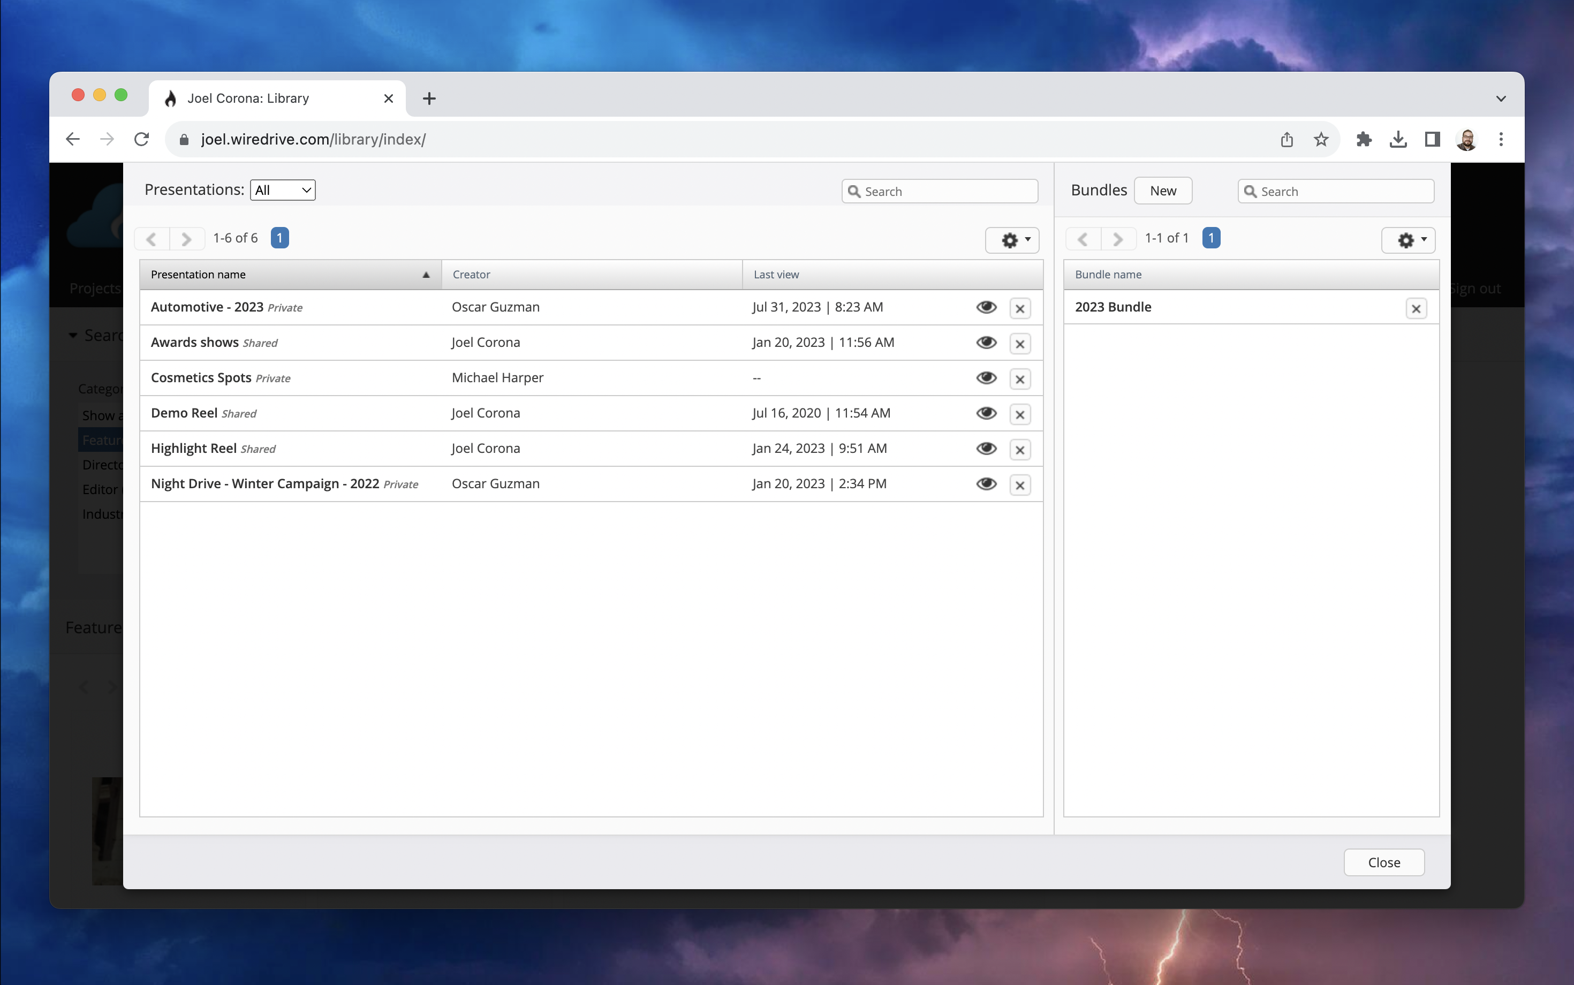Click the share page icon in address bar
The width and height of the screenshot is (1574, 985).
point(1286,139)
